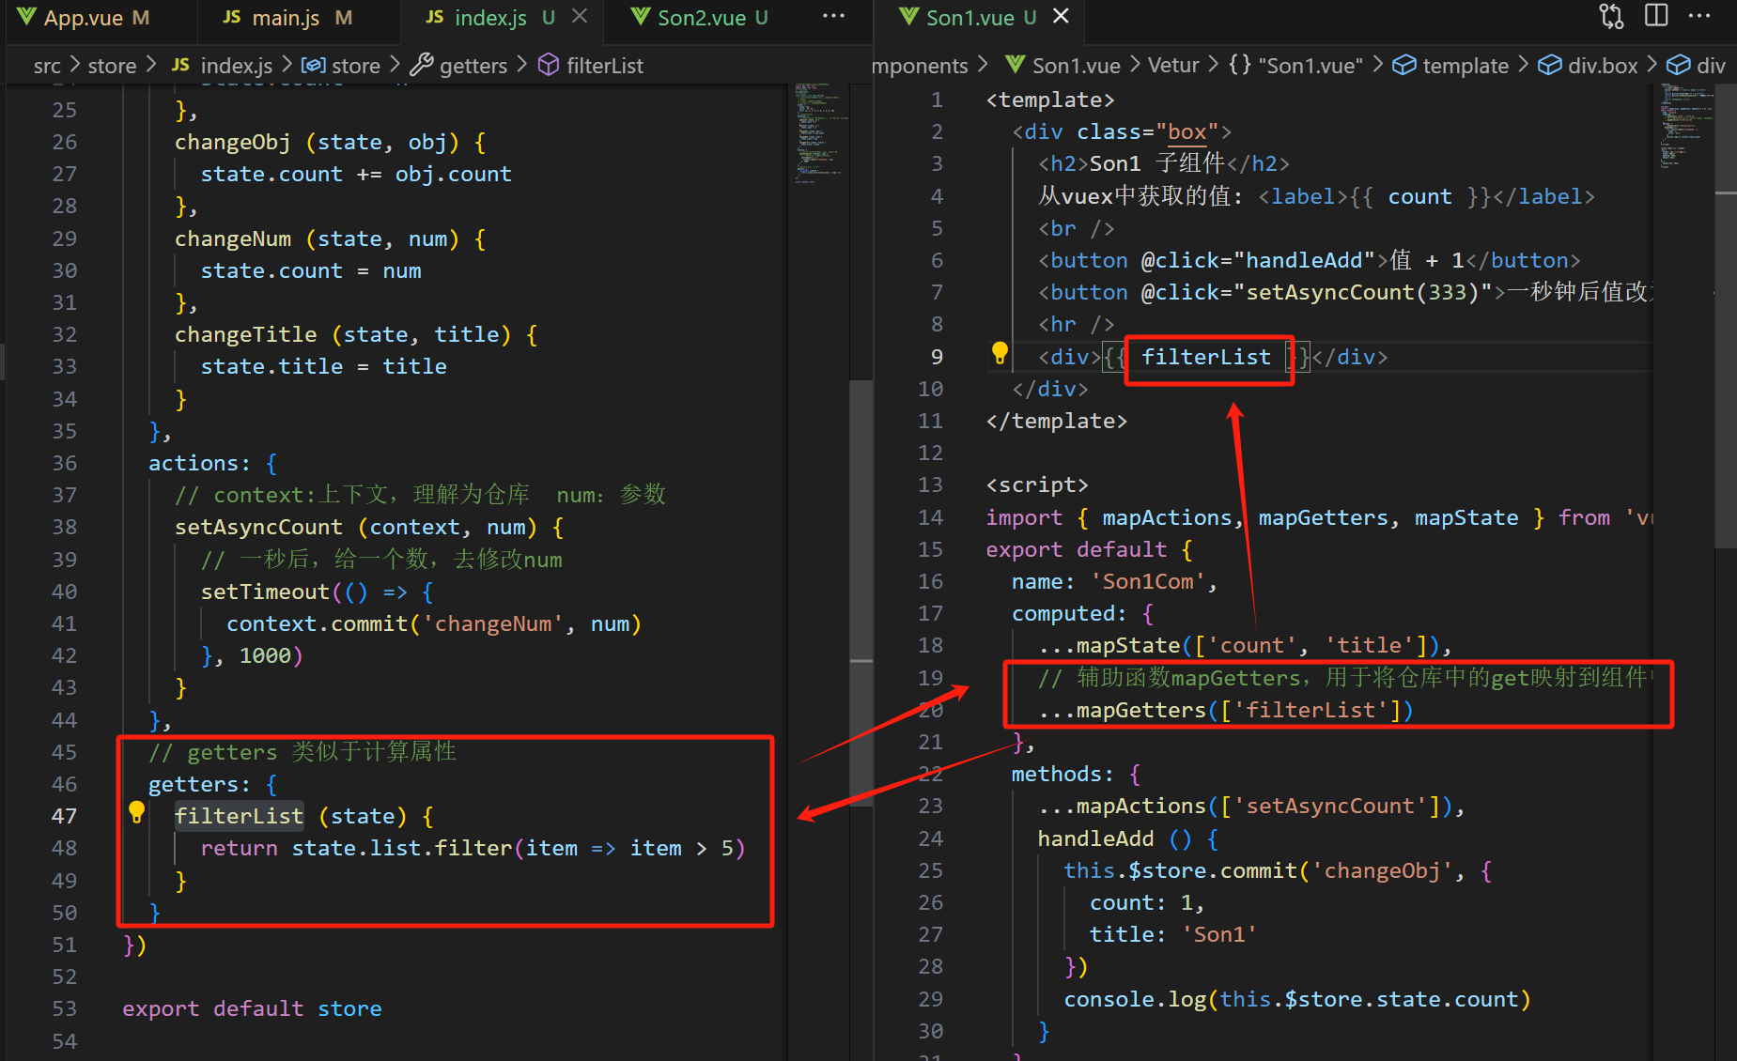Close the index.js tab
Viewport: 1737px width, 1061px height.
tap(580, 17)
